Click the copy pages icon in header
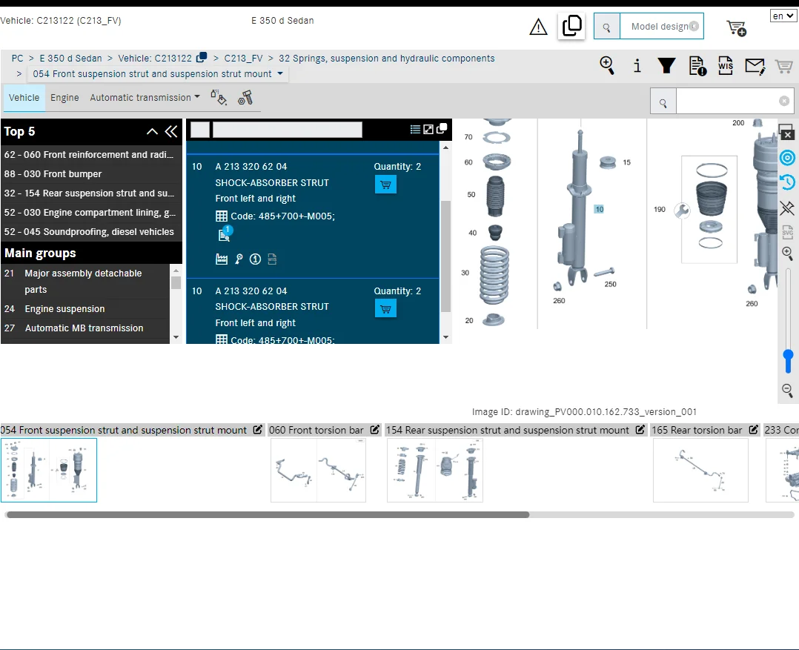The width and height of the screenshot is (799, 650). tap(571, 25)
